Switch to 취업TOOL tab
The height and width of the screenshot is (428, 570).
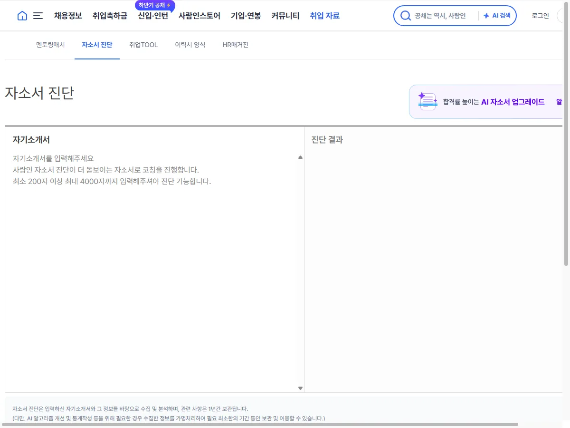143,45
